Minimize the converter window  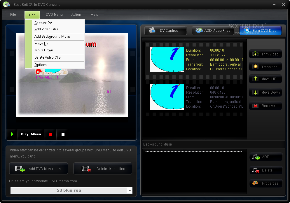tap(274, 4)
